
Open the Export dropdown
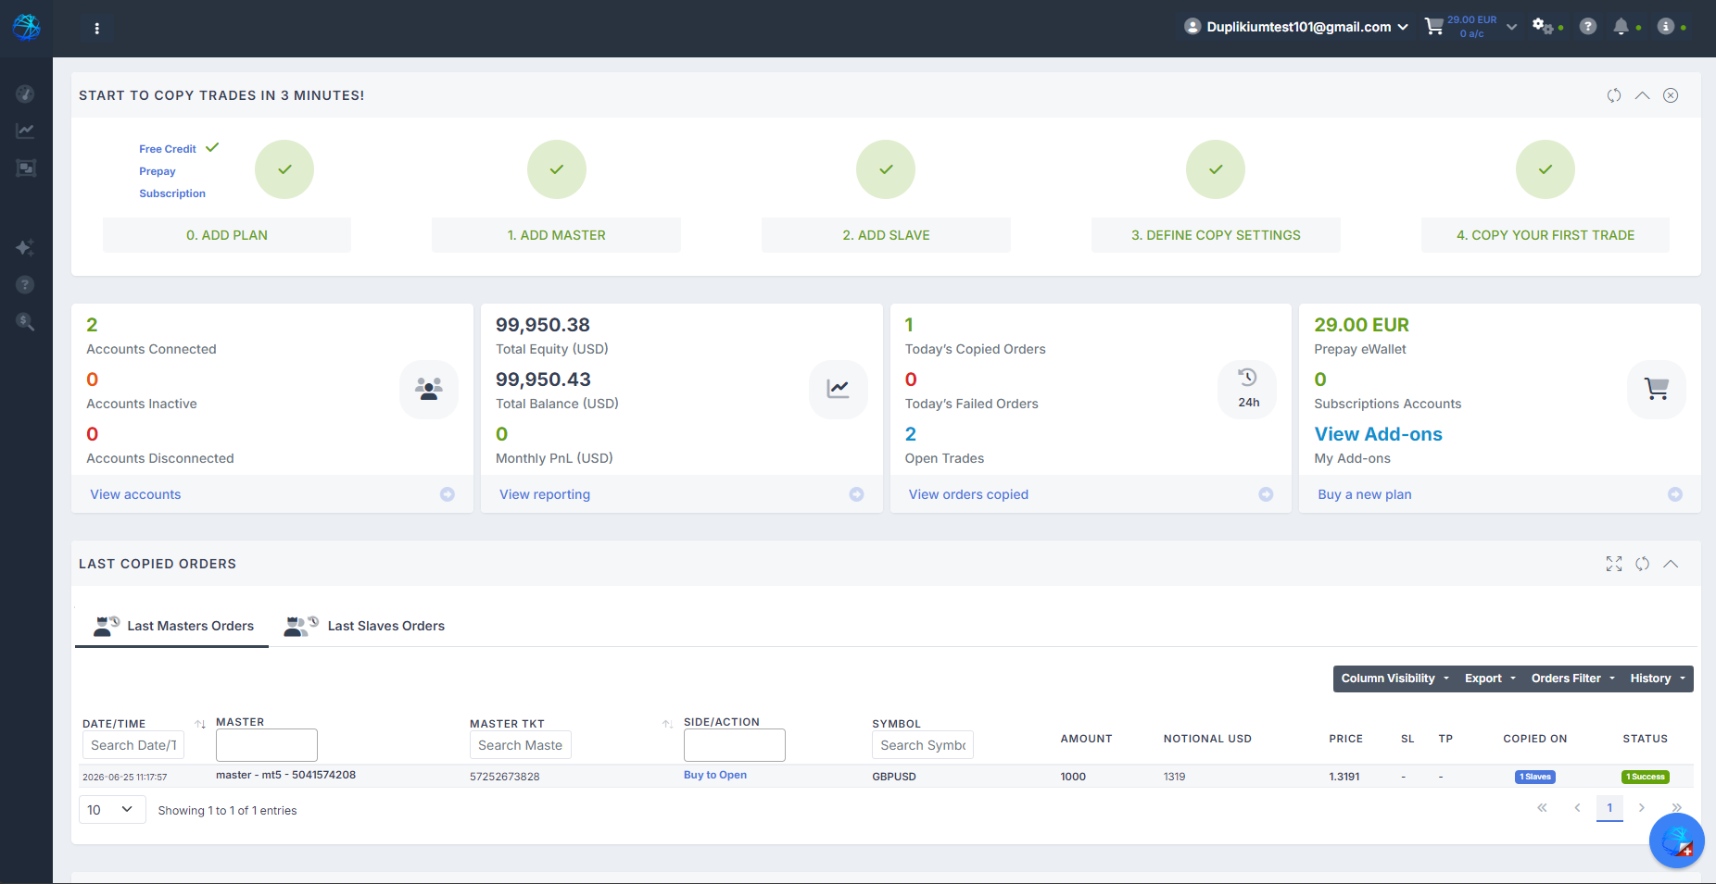1490,679
